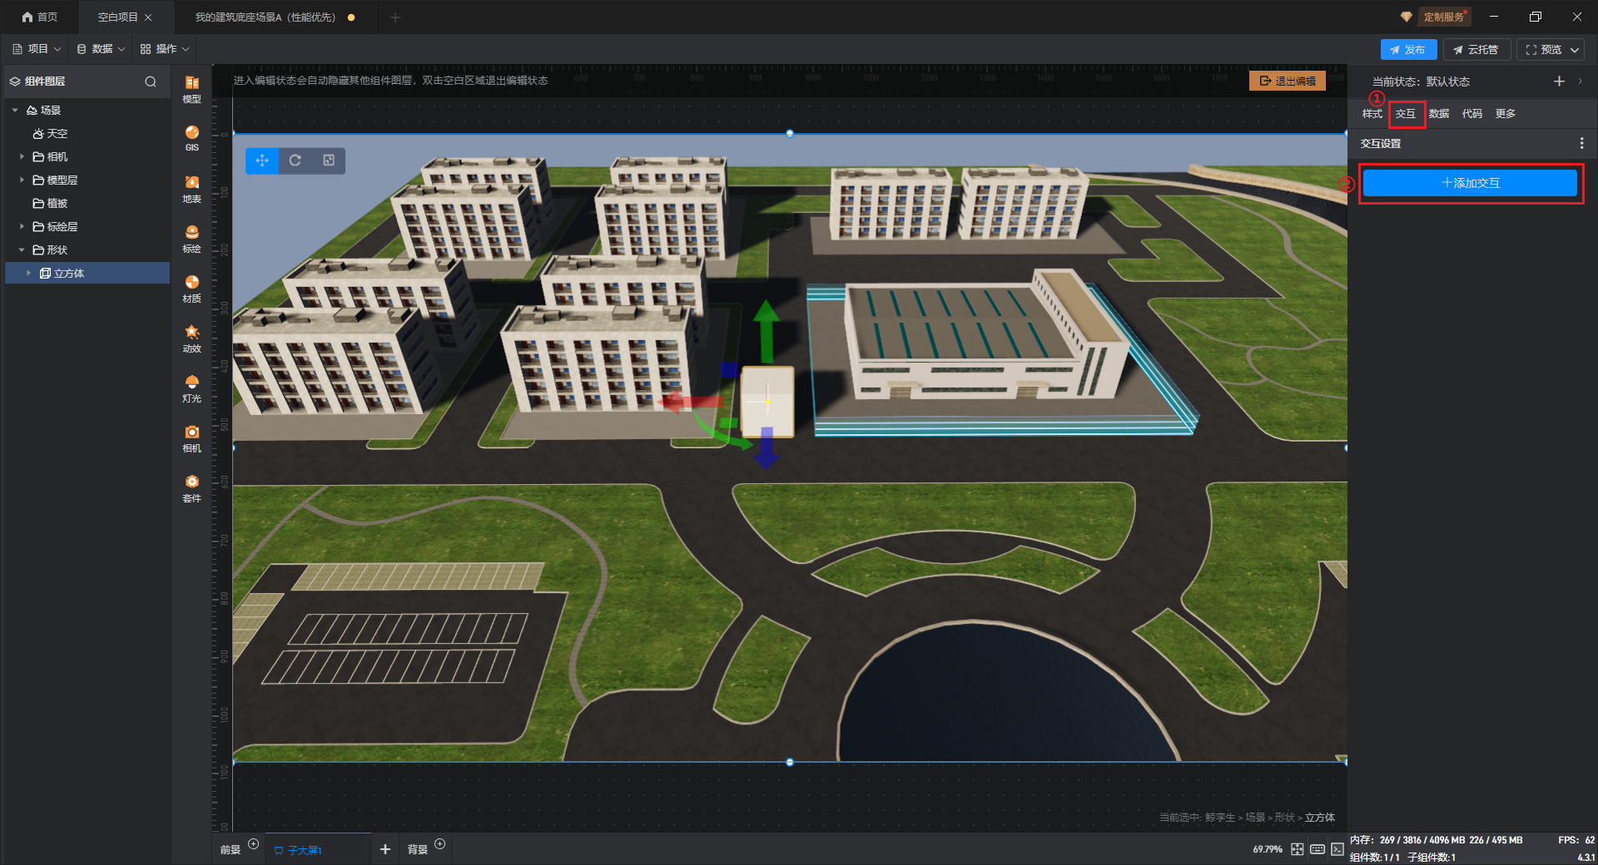This screenshot has width=1598, height=865.
Task: Open the 模型 (Model) component panel
Action: click(191, 87)
